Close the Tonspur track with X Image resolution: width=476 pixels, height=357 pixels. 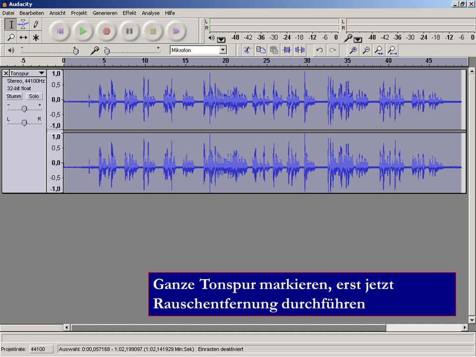(x=6, y=73)
